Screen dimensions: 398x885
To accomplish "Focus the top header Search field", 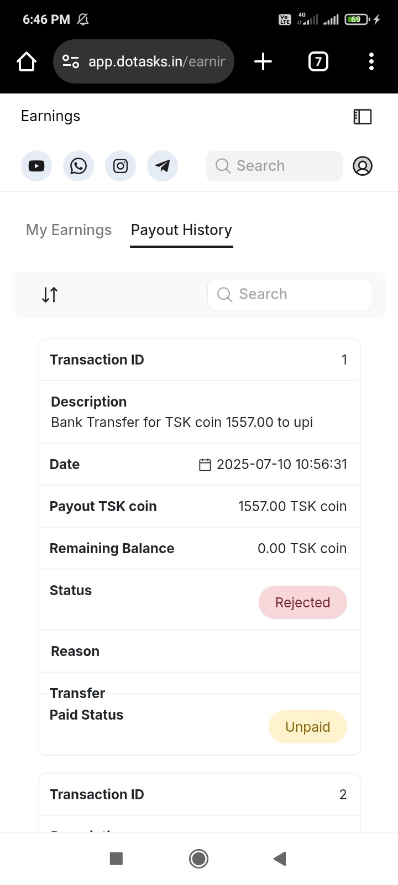I will [274, 166].
